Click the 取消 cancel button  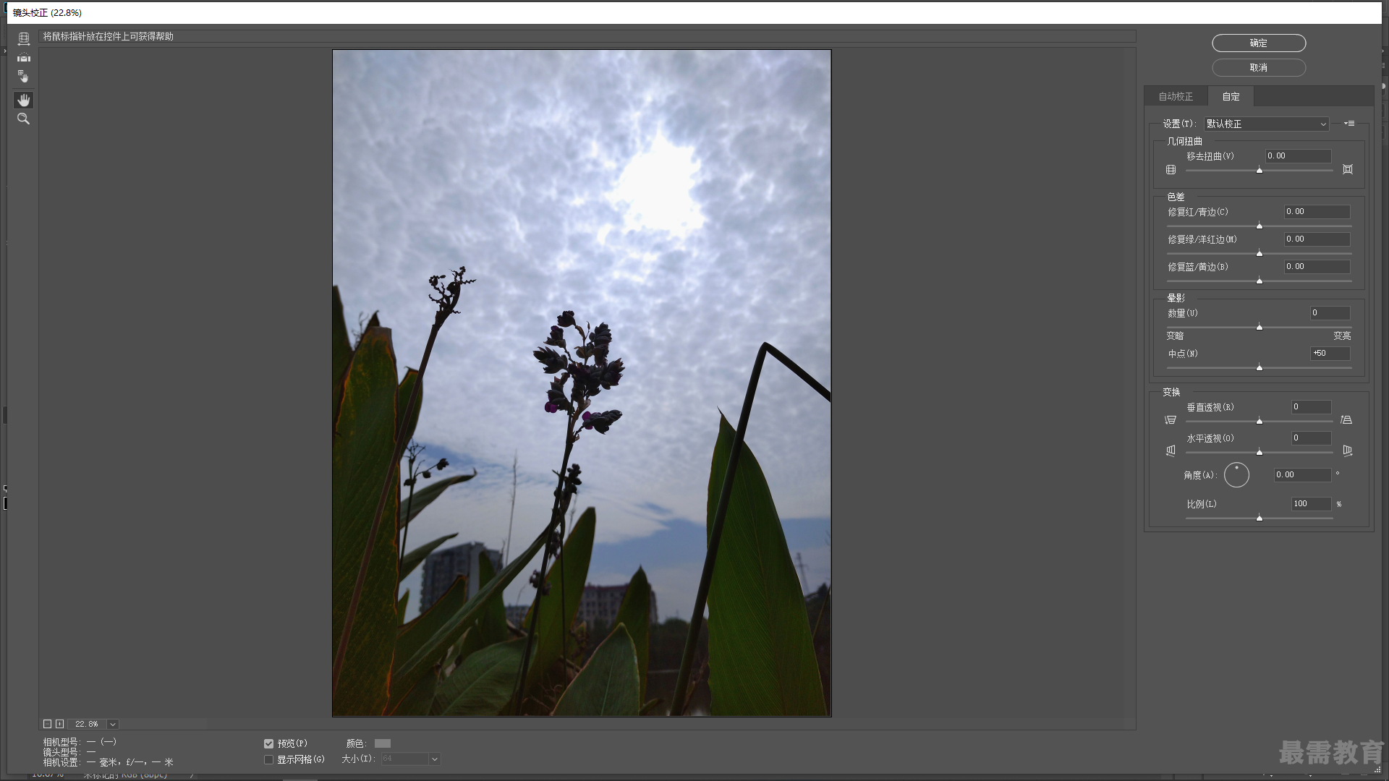click(x=1259, y=67)
